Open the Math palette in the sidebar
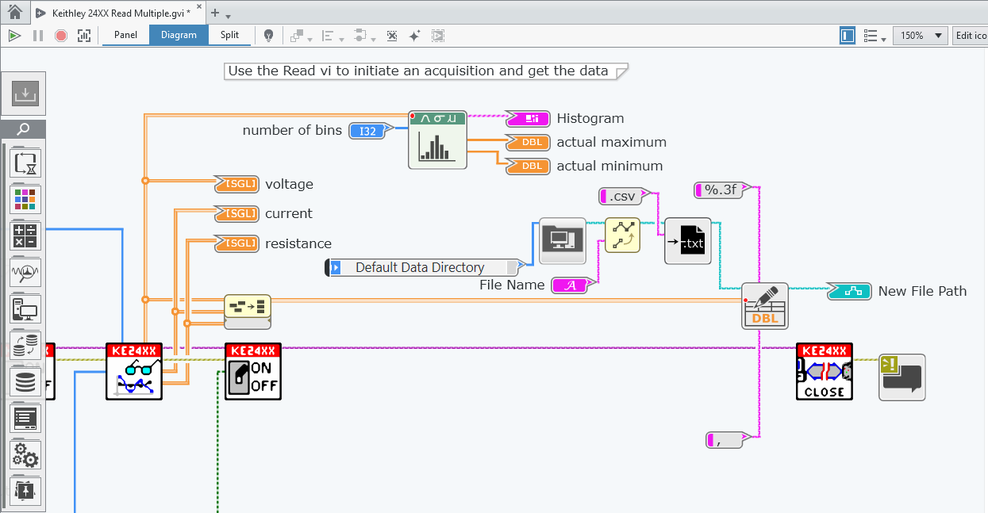 pos(25,236)
